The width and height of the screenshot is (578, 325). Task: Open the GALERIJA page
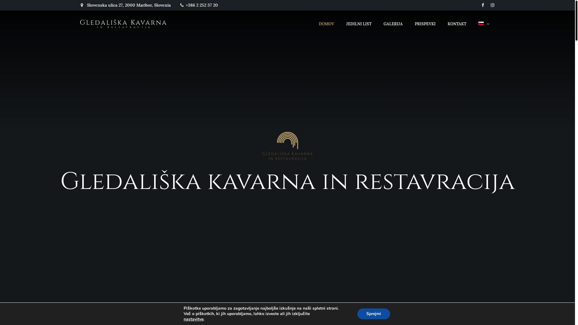coord(393,24)
